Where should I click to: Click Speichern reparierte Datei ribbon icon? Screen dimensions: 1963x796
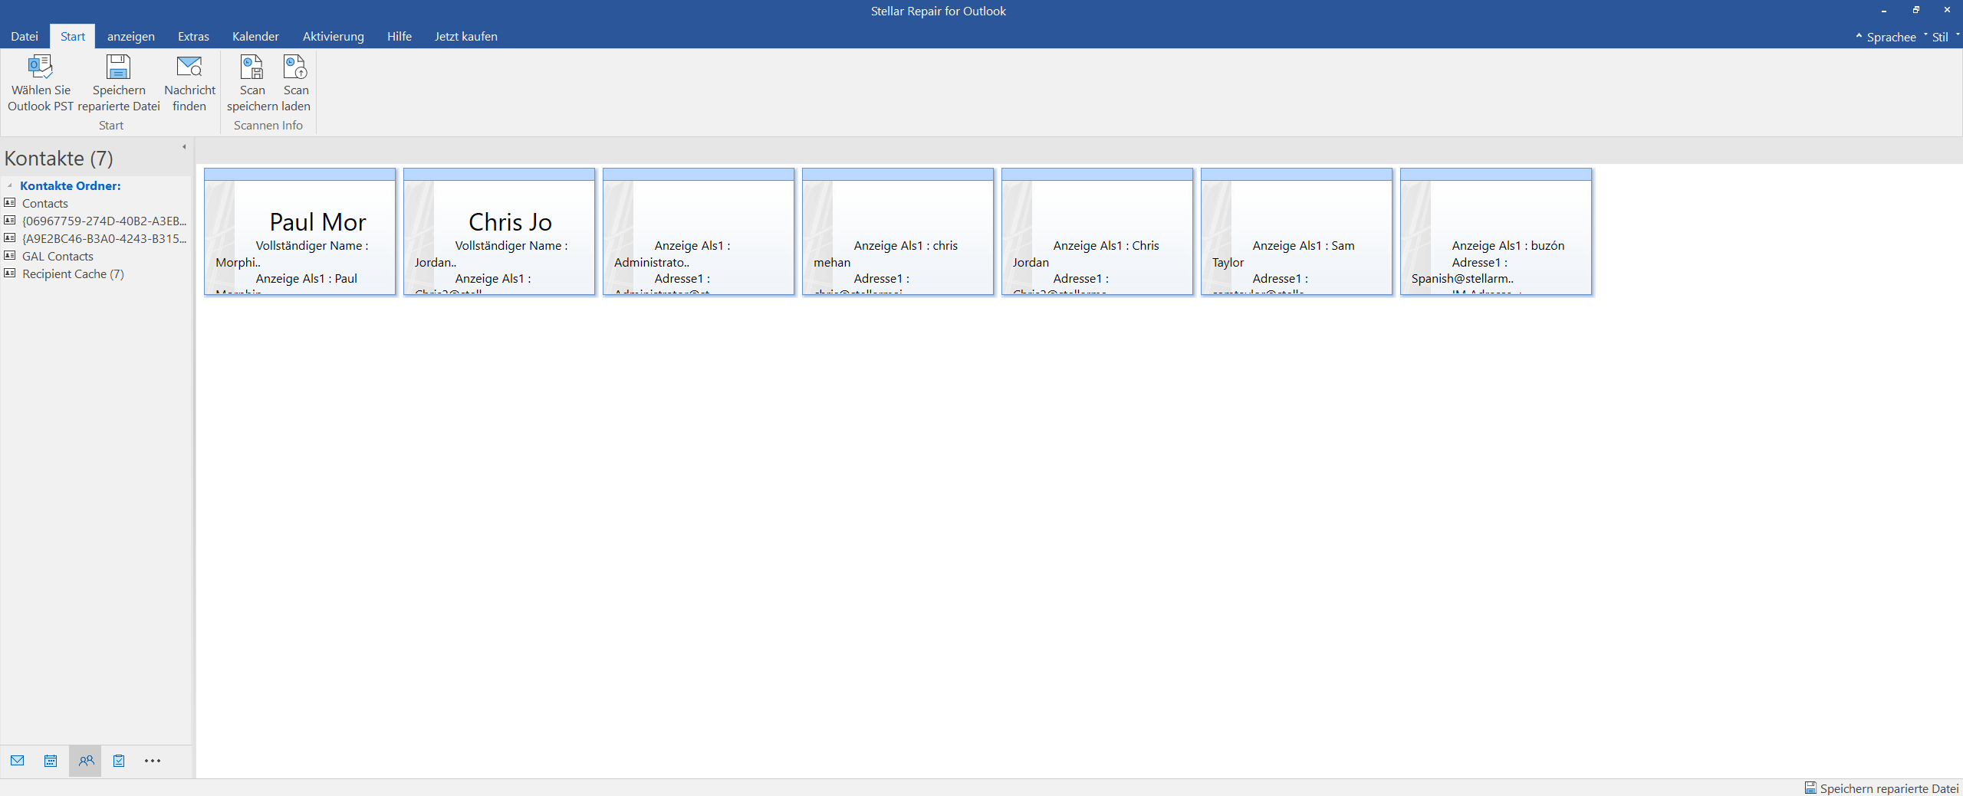(118, 68)
